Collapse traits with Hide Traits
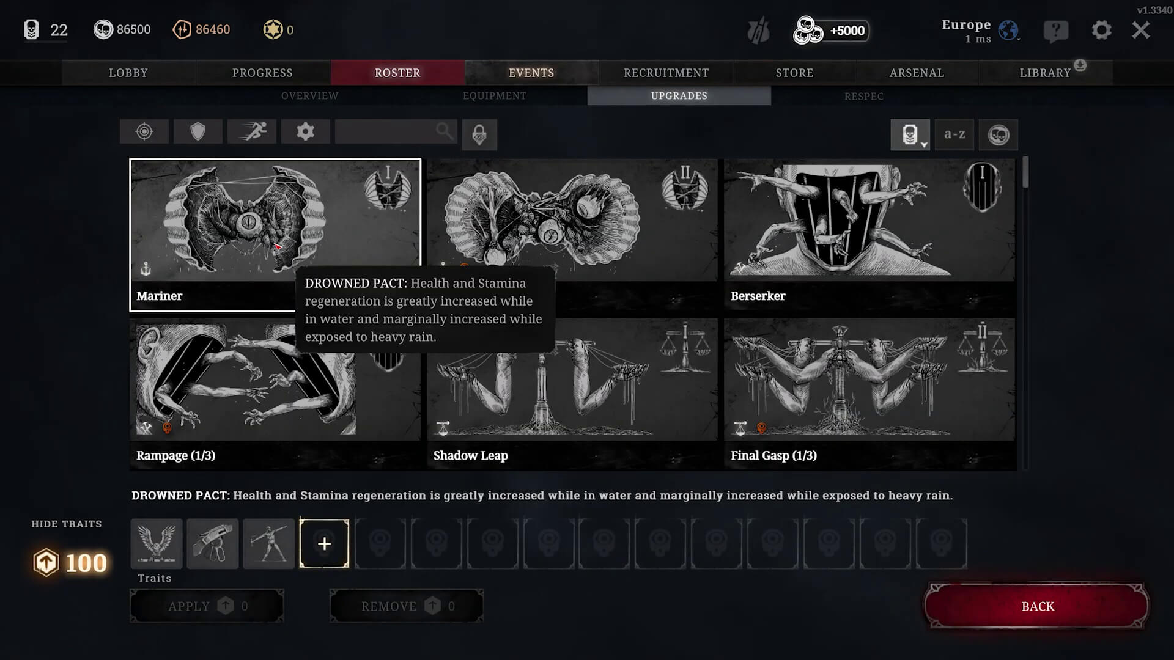1174x660 pixels. [67, 524]
